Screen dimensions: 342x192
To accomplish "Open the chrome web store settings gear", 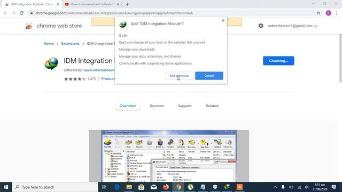I will [x=261, y=26].
